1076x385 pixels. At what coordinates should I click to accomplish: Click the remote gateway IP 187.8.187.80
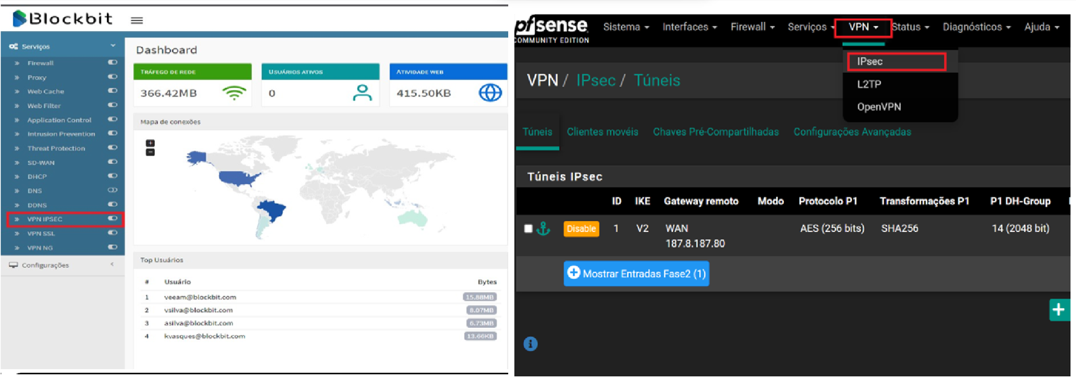pos(695,243)
